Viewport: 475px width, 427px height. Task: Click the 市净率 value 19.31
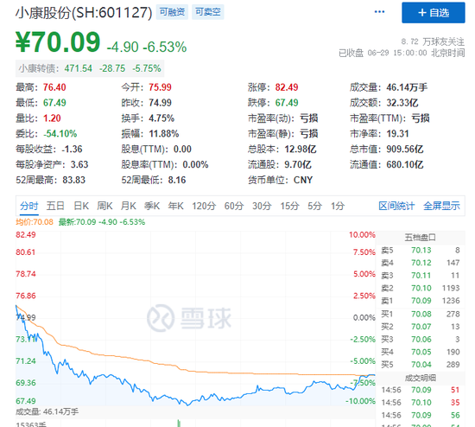[397, 134]
